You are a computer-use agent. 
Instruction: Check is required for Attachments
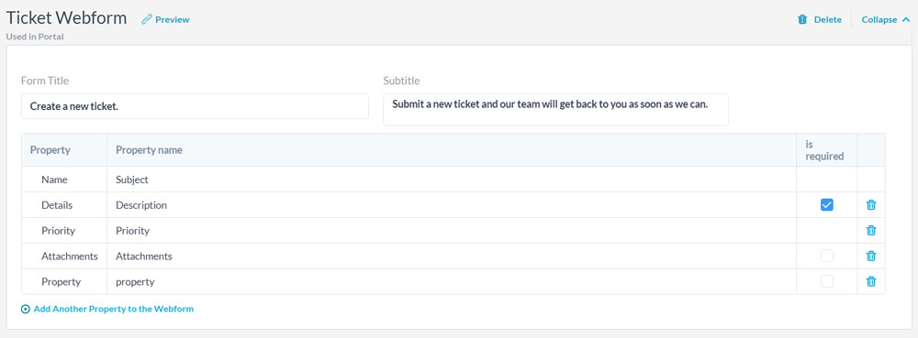tap(827, 256)
